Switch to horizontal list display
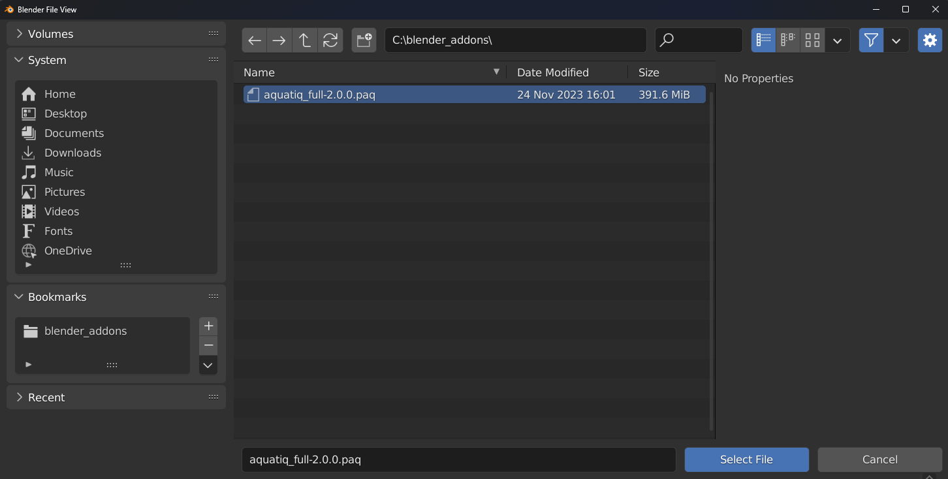 tap(787, 40)
